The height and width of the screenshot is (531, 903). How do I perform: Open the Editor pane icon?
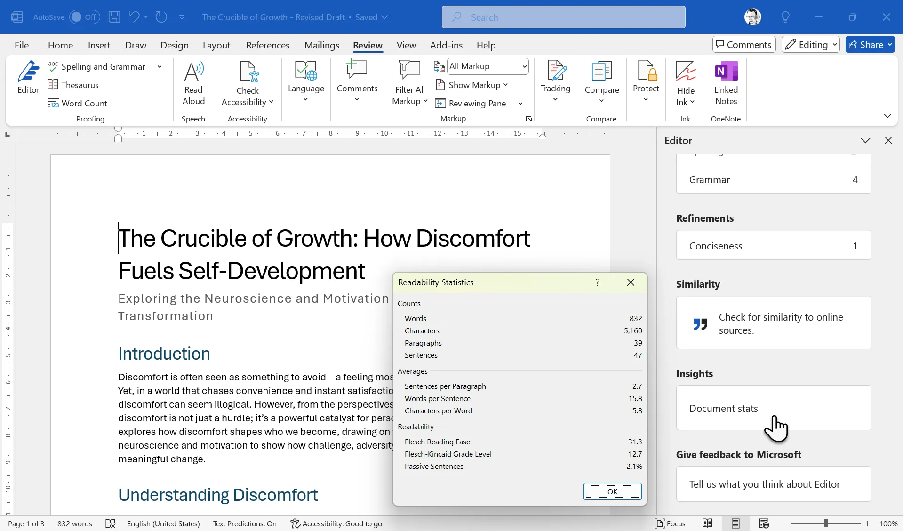[28, 78]
